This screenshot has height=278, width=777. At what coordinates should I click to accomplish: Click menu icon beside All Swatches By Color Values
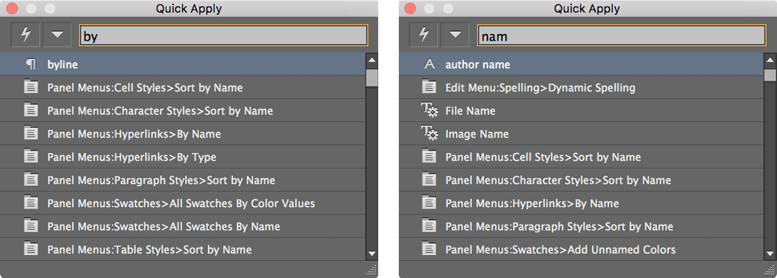[31, 203]
